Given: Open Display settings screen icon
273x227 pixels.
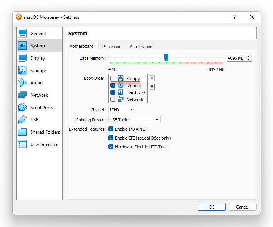Looking at the screenshot, I should [22, 58].
